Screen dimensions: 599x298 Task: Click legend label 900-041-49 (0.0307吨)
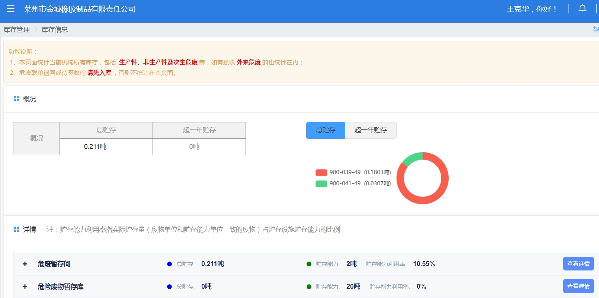tap(360, 183)
